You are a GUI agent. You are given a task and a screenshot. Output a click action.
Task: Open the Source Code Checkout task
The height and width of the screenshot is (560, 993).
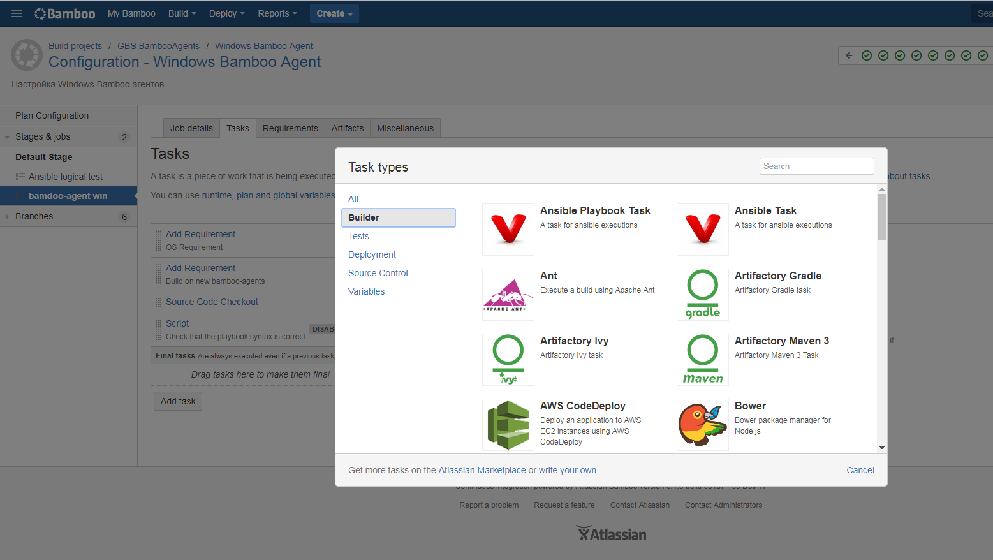tap(212, 302)
